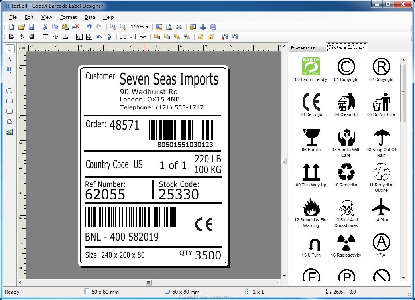Open the zoom level dropdown showing 166%
This screenshot has width=415, height=300.
(140, 27)
